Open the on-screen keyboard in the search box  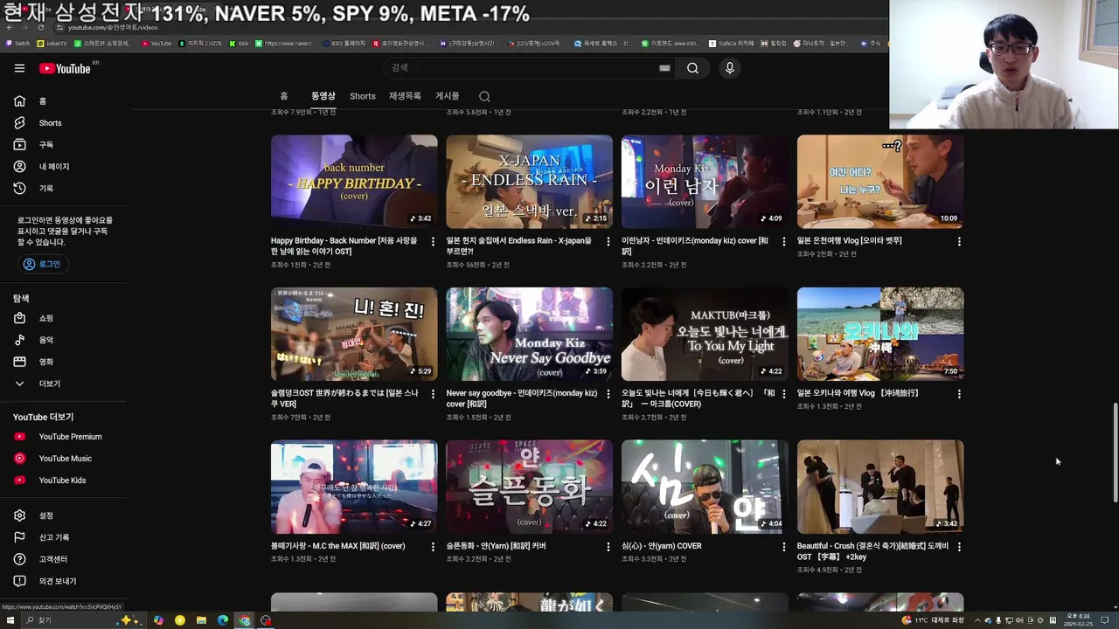pyautogui.click(x=664, y=68)
